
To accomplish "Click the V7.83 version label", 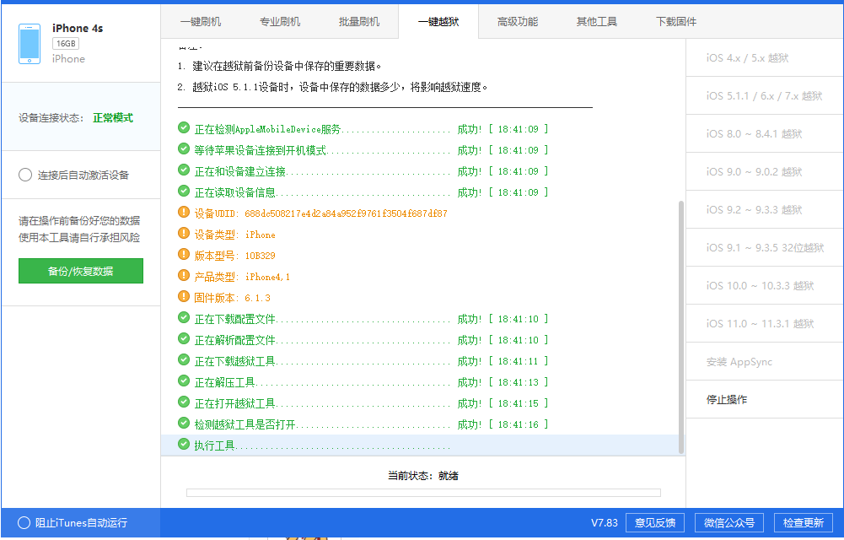I will pyautogui.click(x=604, y=523).
